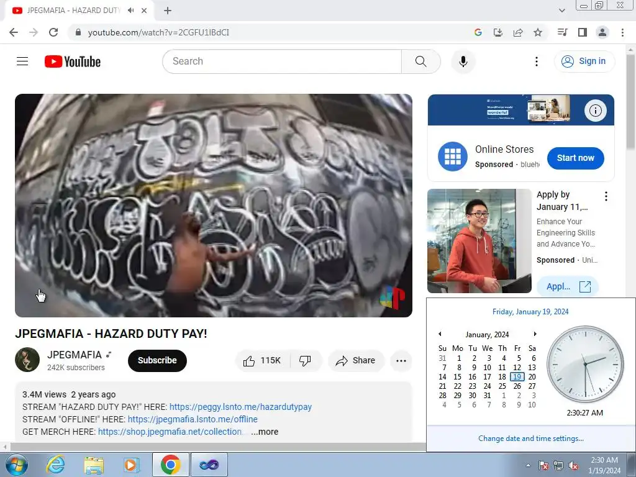Viewport: 636px width, 477px height.
Task: Click Sign in button
Action: [x=584, y=61]
